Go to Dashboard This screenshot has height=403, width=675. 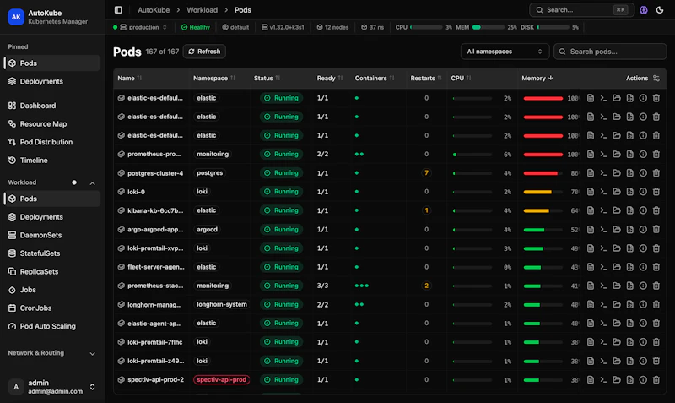tap(52, 106)
